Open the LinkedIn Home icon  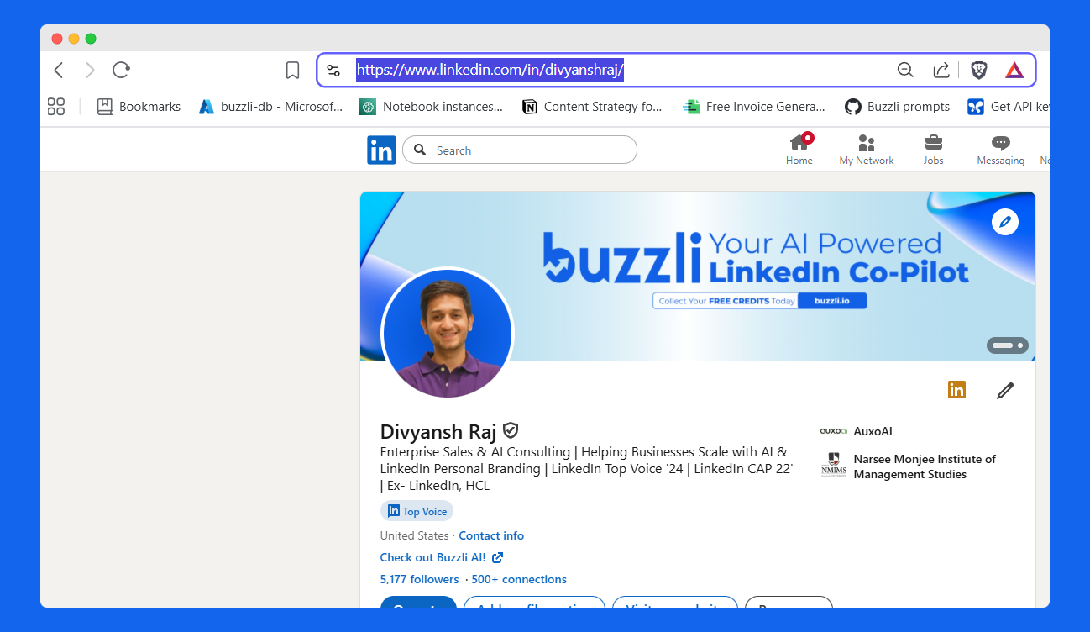pyautogui.click(x=799, y=145)
